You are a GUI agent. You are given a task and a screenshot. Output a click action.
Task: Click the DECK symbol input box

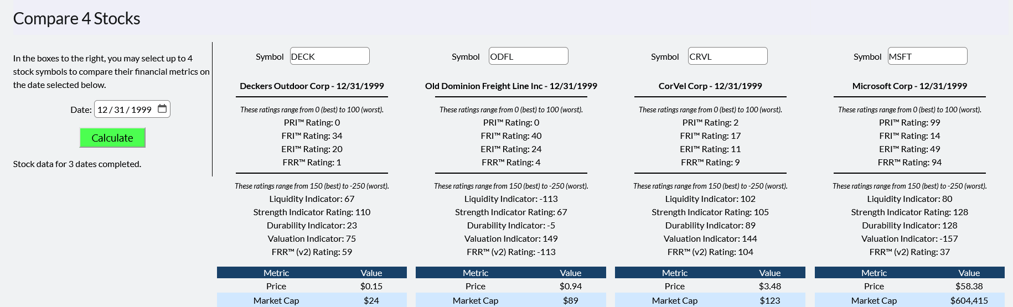(x=329, y=56)
